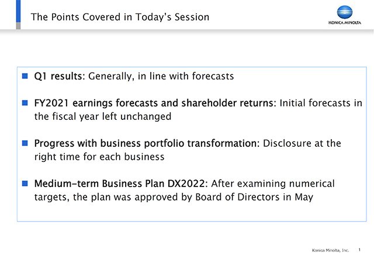Select the slide title 'The Points Covered in Today's Session'

click(x=120, y=17)
